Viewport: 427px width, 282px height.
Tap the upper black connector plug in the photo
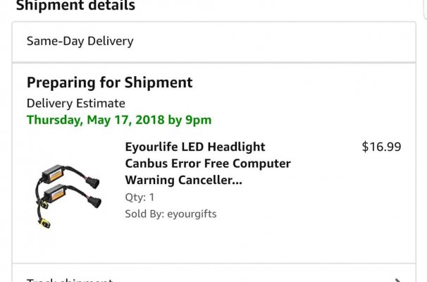[x=93, y=183]
